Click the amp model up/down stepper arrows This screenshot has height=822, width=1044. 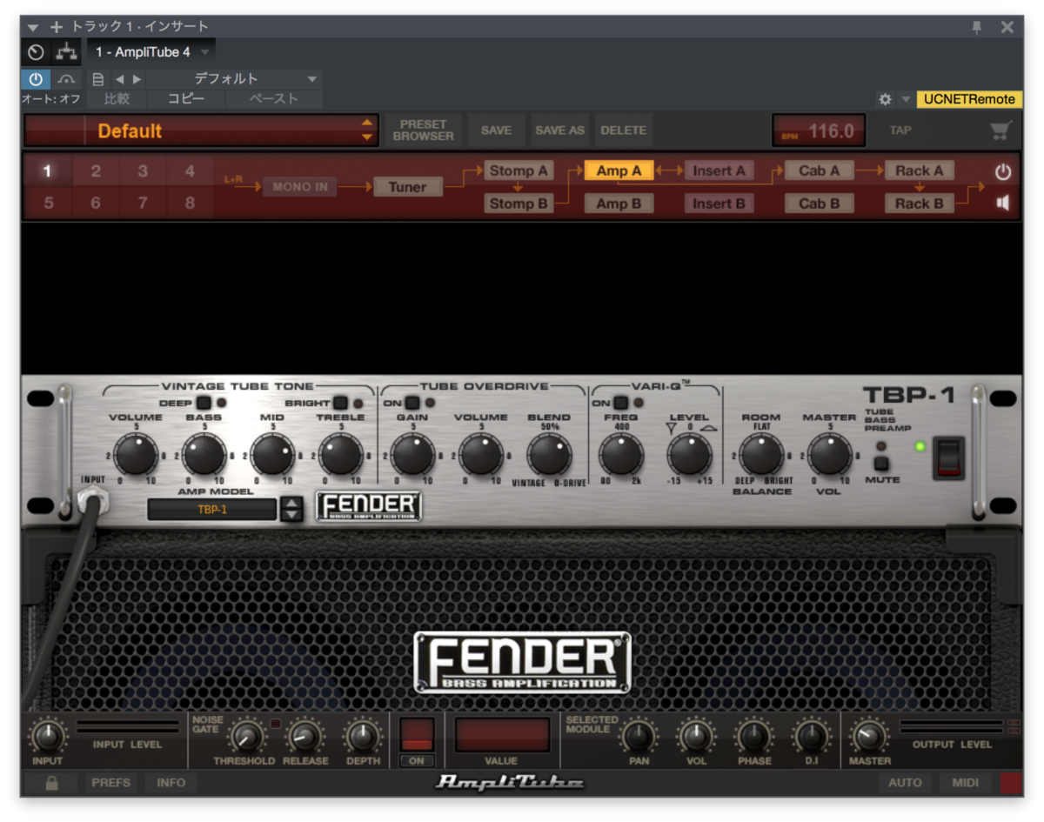point(291,510)
